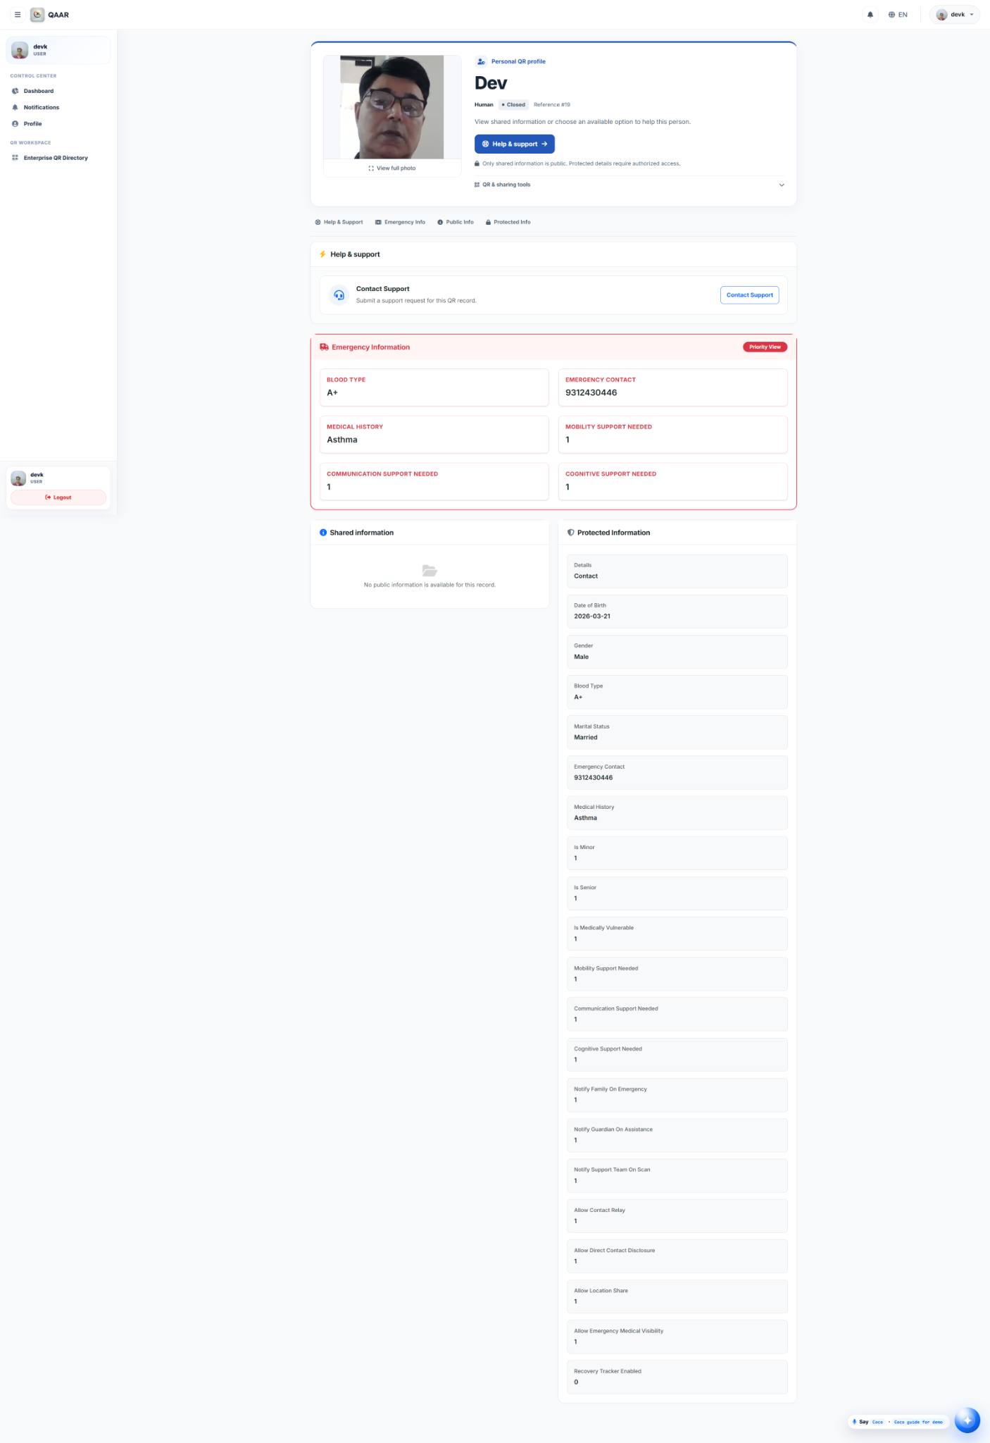This screenshot has height=1443, width=990.
Task: Click the MOBILITY SUPPORT NEEDED card
Action: 672,434
